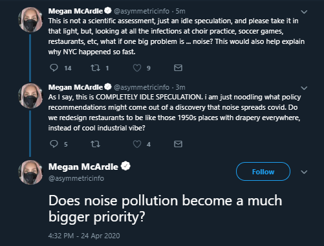
Task: Follow Megan McArdle
Action: tap(263, 172)
